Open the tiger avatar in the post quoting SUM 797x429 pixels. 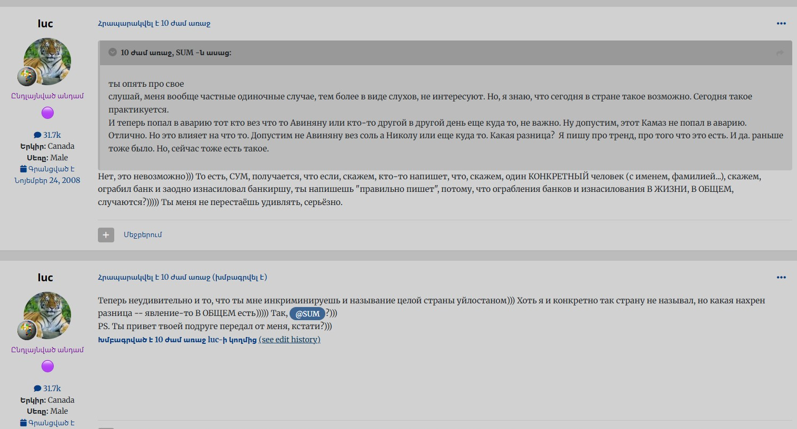tap(47, 60)
